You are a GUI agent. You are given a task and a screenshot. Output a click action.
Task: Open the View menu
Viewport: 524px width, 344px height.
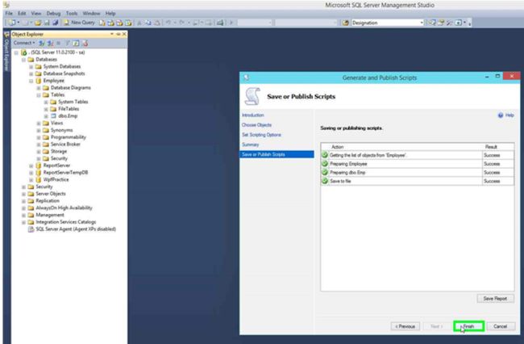(x=36, y=14)
